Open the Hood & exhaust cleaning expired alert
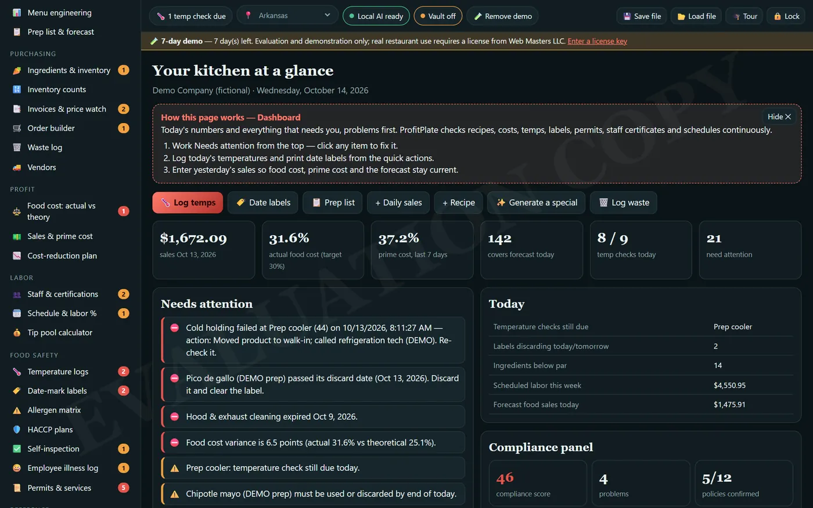This screenshot has height=508, width=813. (x=313, y=417)
